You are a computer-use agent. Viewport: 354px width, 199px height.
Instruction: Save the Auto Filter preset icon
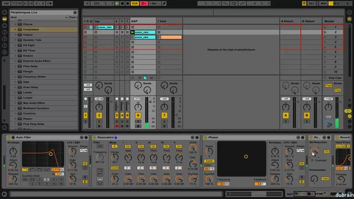[x=86, y=138]
